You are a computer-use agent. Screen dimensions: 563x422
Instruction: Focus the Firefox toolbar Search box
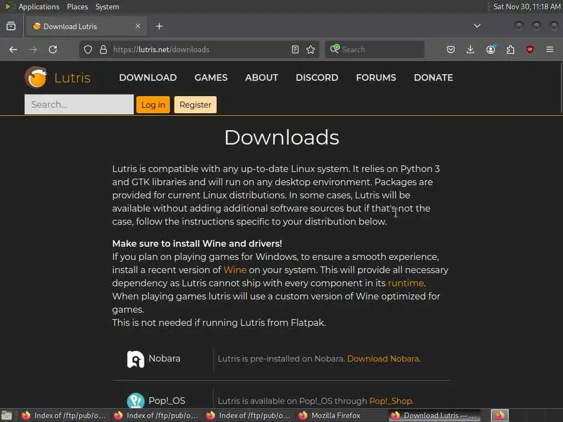point(374,49)
